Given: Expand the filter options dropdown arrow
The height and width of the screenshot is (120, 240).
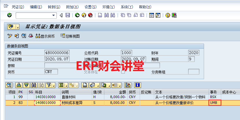Looking at the screenshot, I should [x=54, y=85].
